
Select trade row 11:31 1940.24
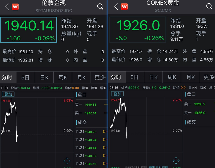tap(91, 140)
